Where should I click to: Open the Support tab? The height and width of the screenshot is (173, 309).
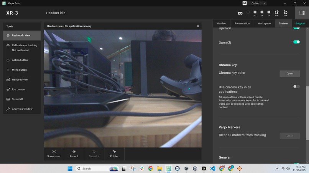(x=300, y=23)
